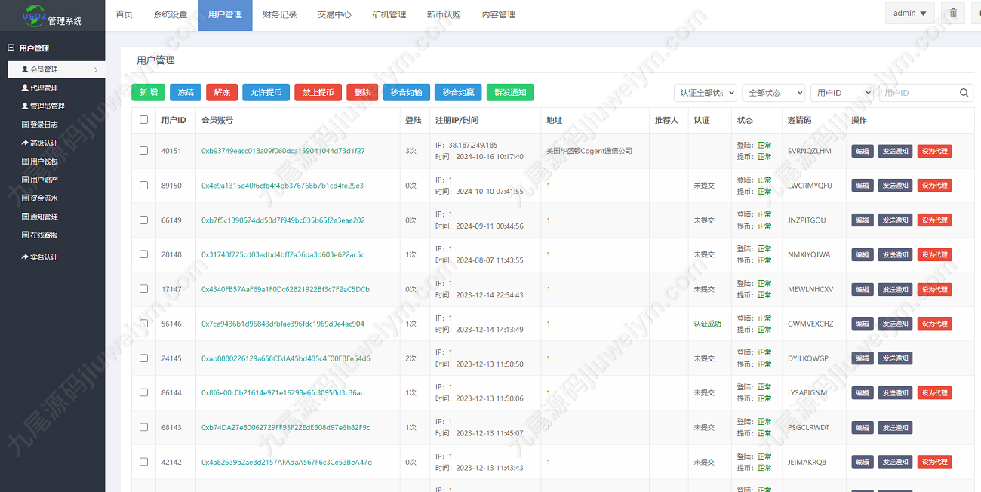
Task: Collapse the 用户管理 sidebar section
Action: coord(11,48)
